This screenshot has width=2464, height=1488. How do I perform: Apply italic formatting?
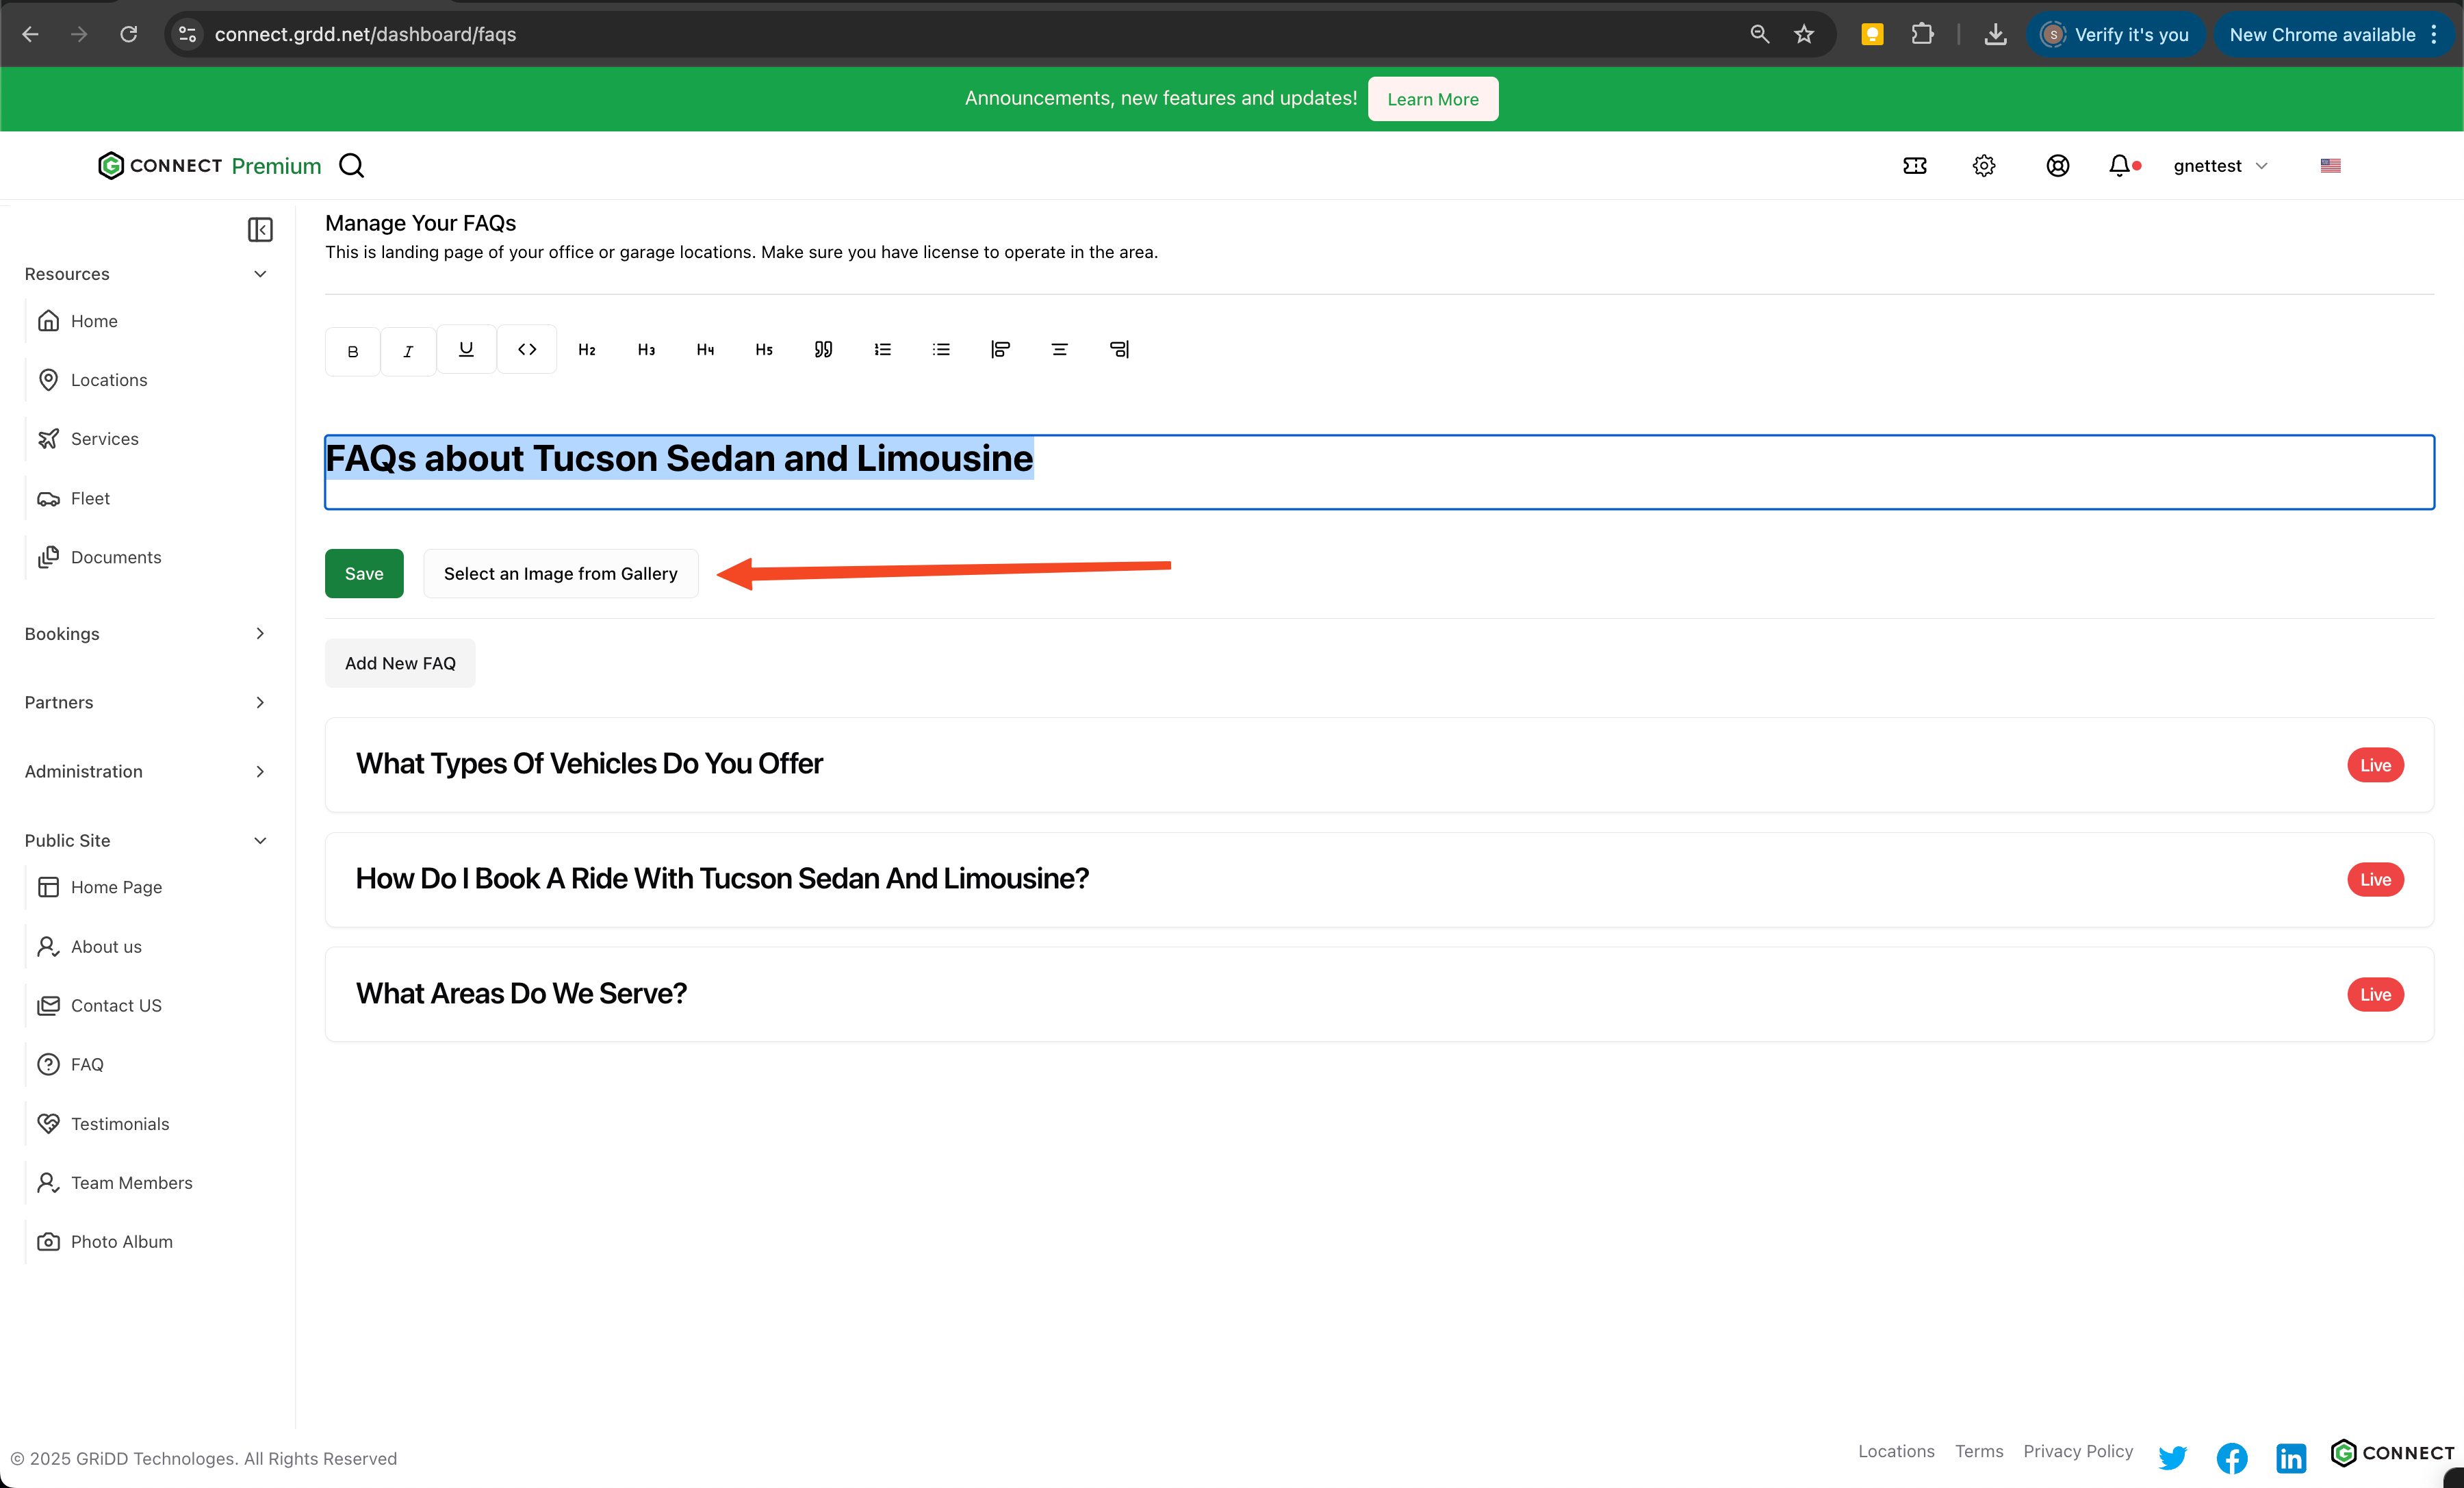click(x=408, y=351)
